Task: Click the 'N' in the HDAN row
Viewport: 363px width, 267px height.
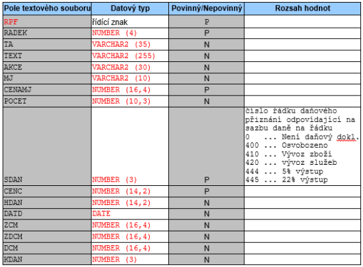Action: click(x=207, y=203)
